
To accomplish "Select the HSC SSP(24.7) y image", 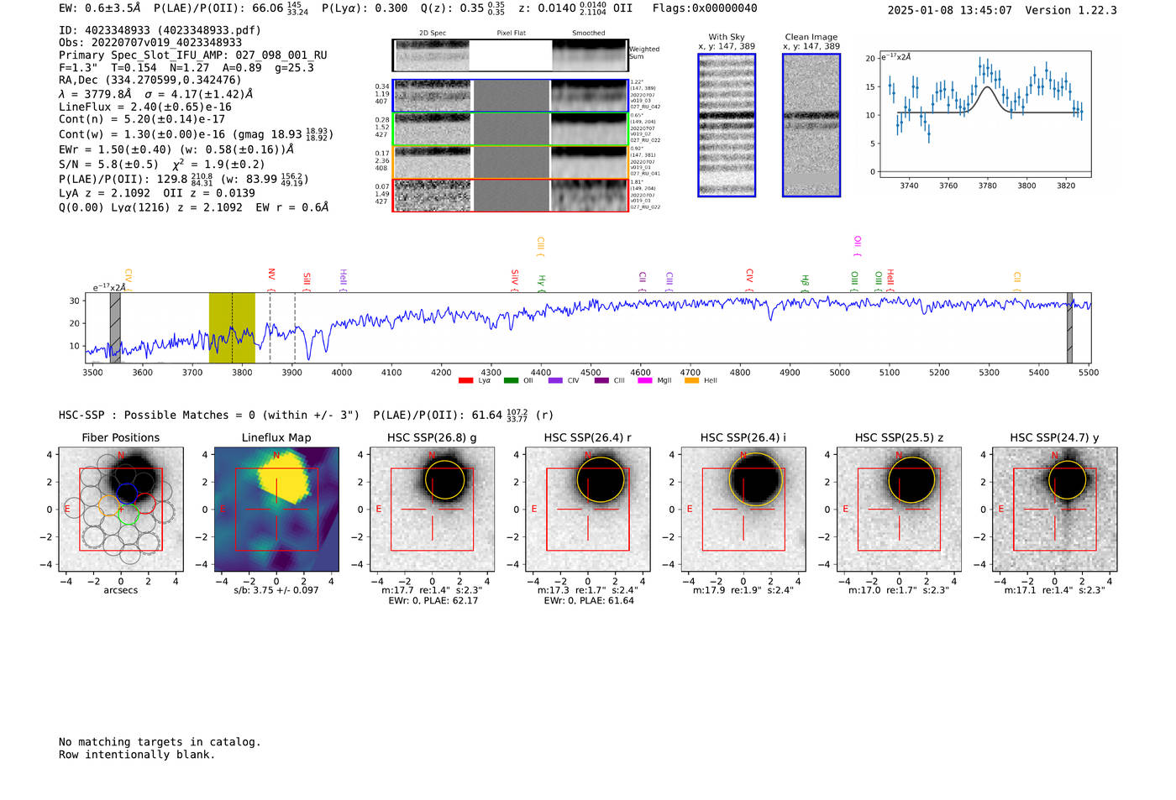I will 1055,509.
